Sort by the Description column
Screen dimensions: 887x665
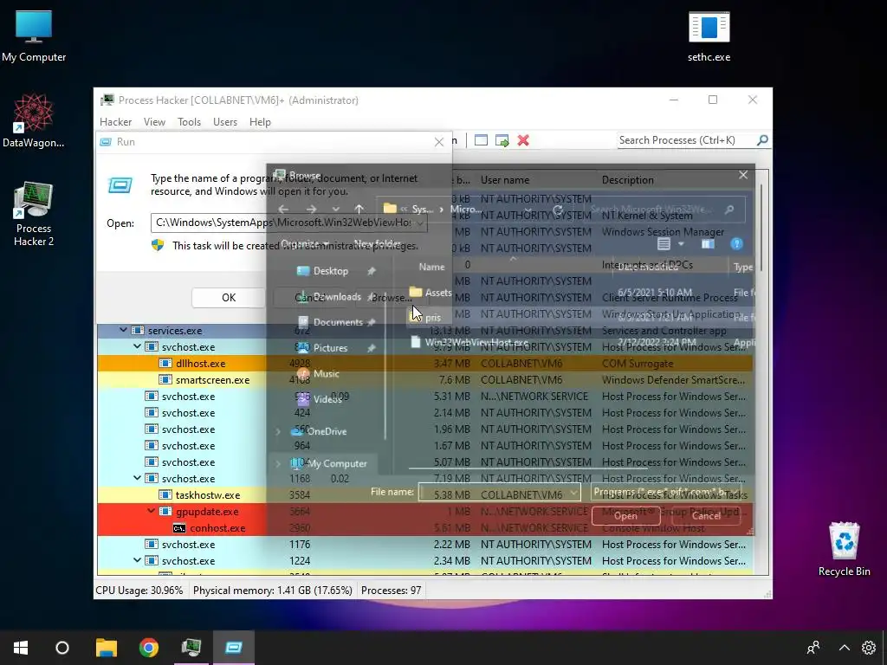(x=628, y=180)
